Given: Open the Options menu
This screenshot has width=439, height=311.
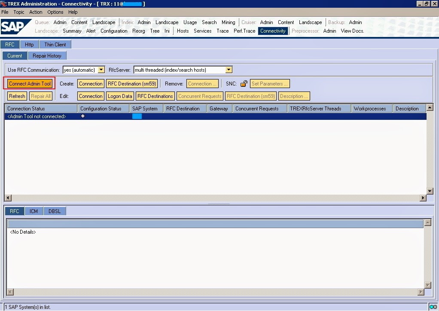Looking at the screenshot, I should tap(55, 12).
